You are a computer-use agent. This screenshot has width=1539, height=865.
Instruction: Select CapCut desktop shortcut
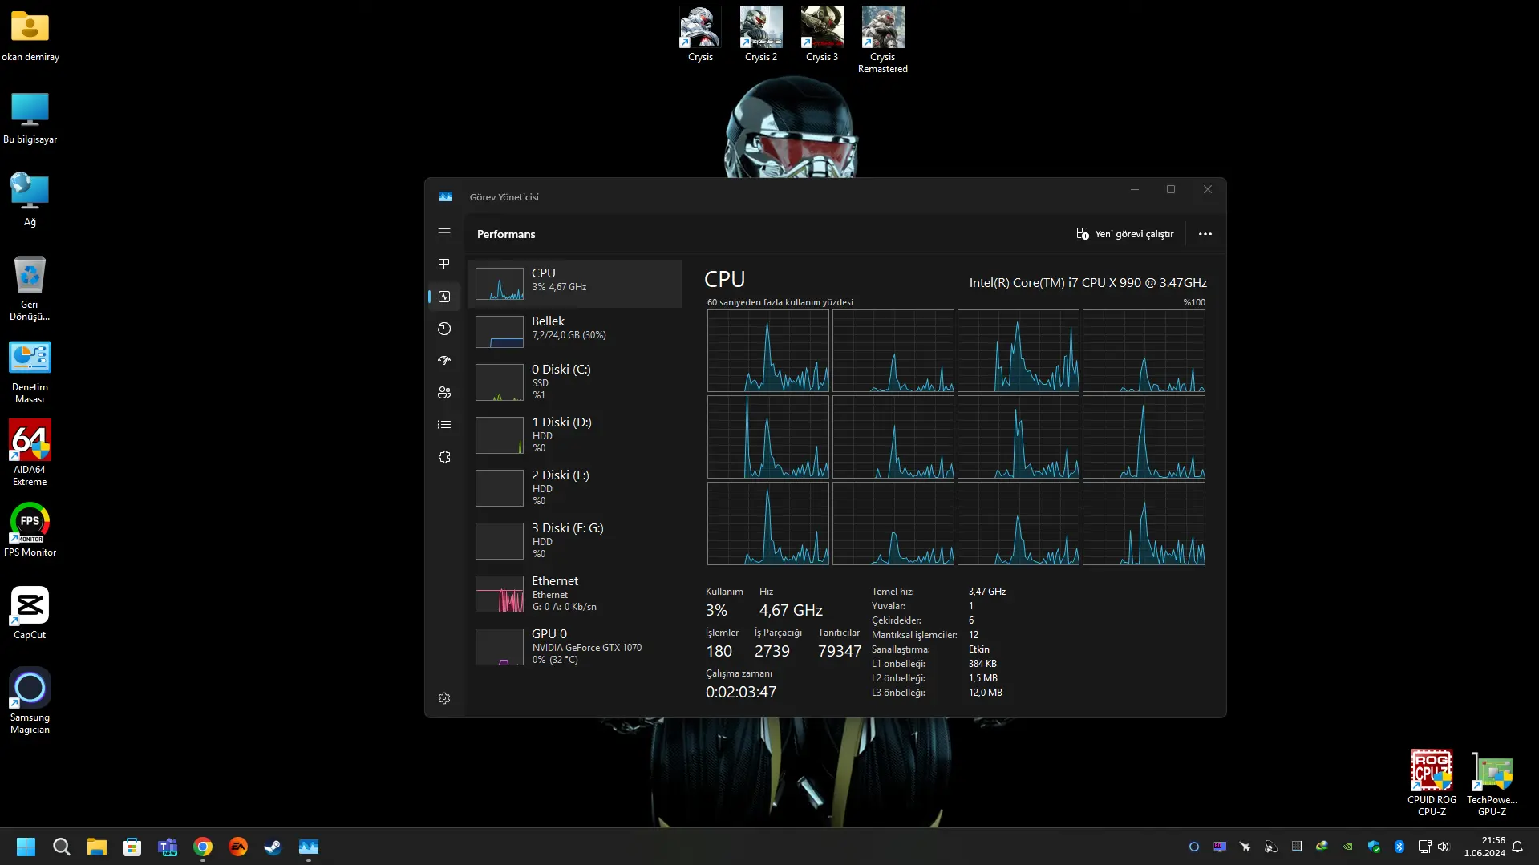click(x=30, y=613)
